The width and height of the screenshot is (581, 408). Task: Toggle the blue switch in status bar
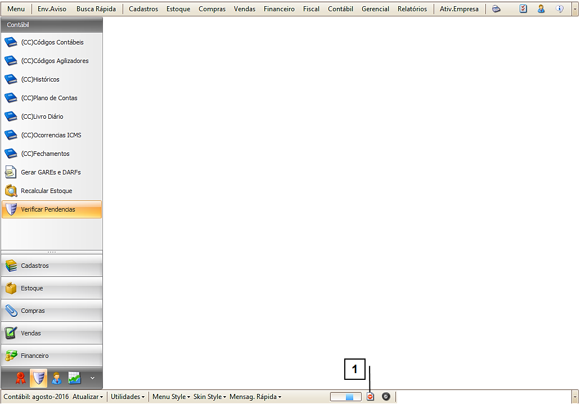point(345,397)
